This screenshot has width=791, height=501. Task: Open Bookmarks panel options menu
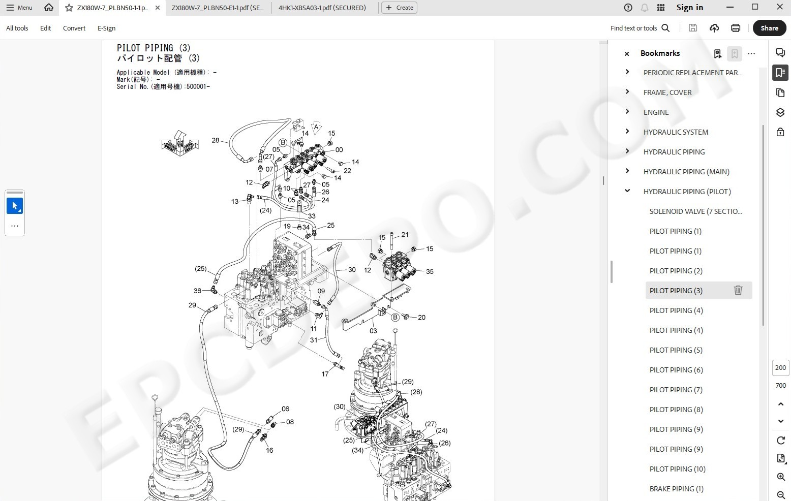click(751, 53)
